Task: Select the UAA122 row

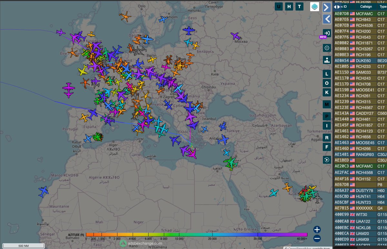Action: coord(360,221)
